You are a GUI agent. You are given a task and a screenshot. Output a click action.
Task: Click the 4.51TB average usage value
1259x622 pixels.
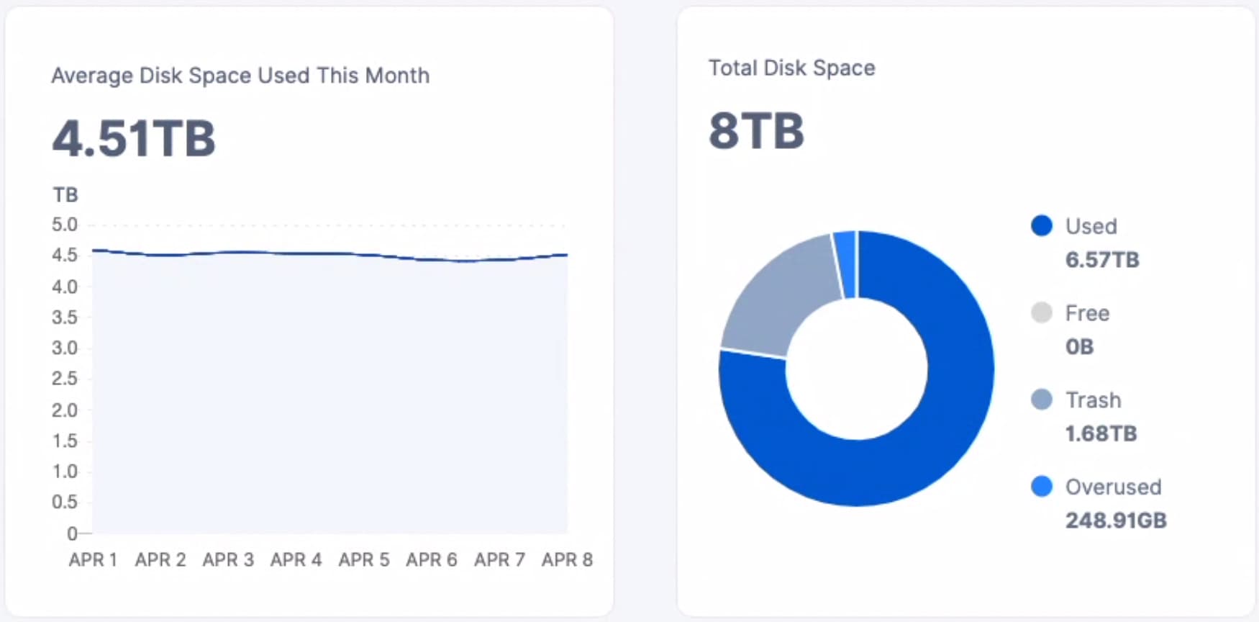tap(134, 138)
